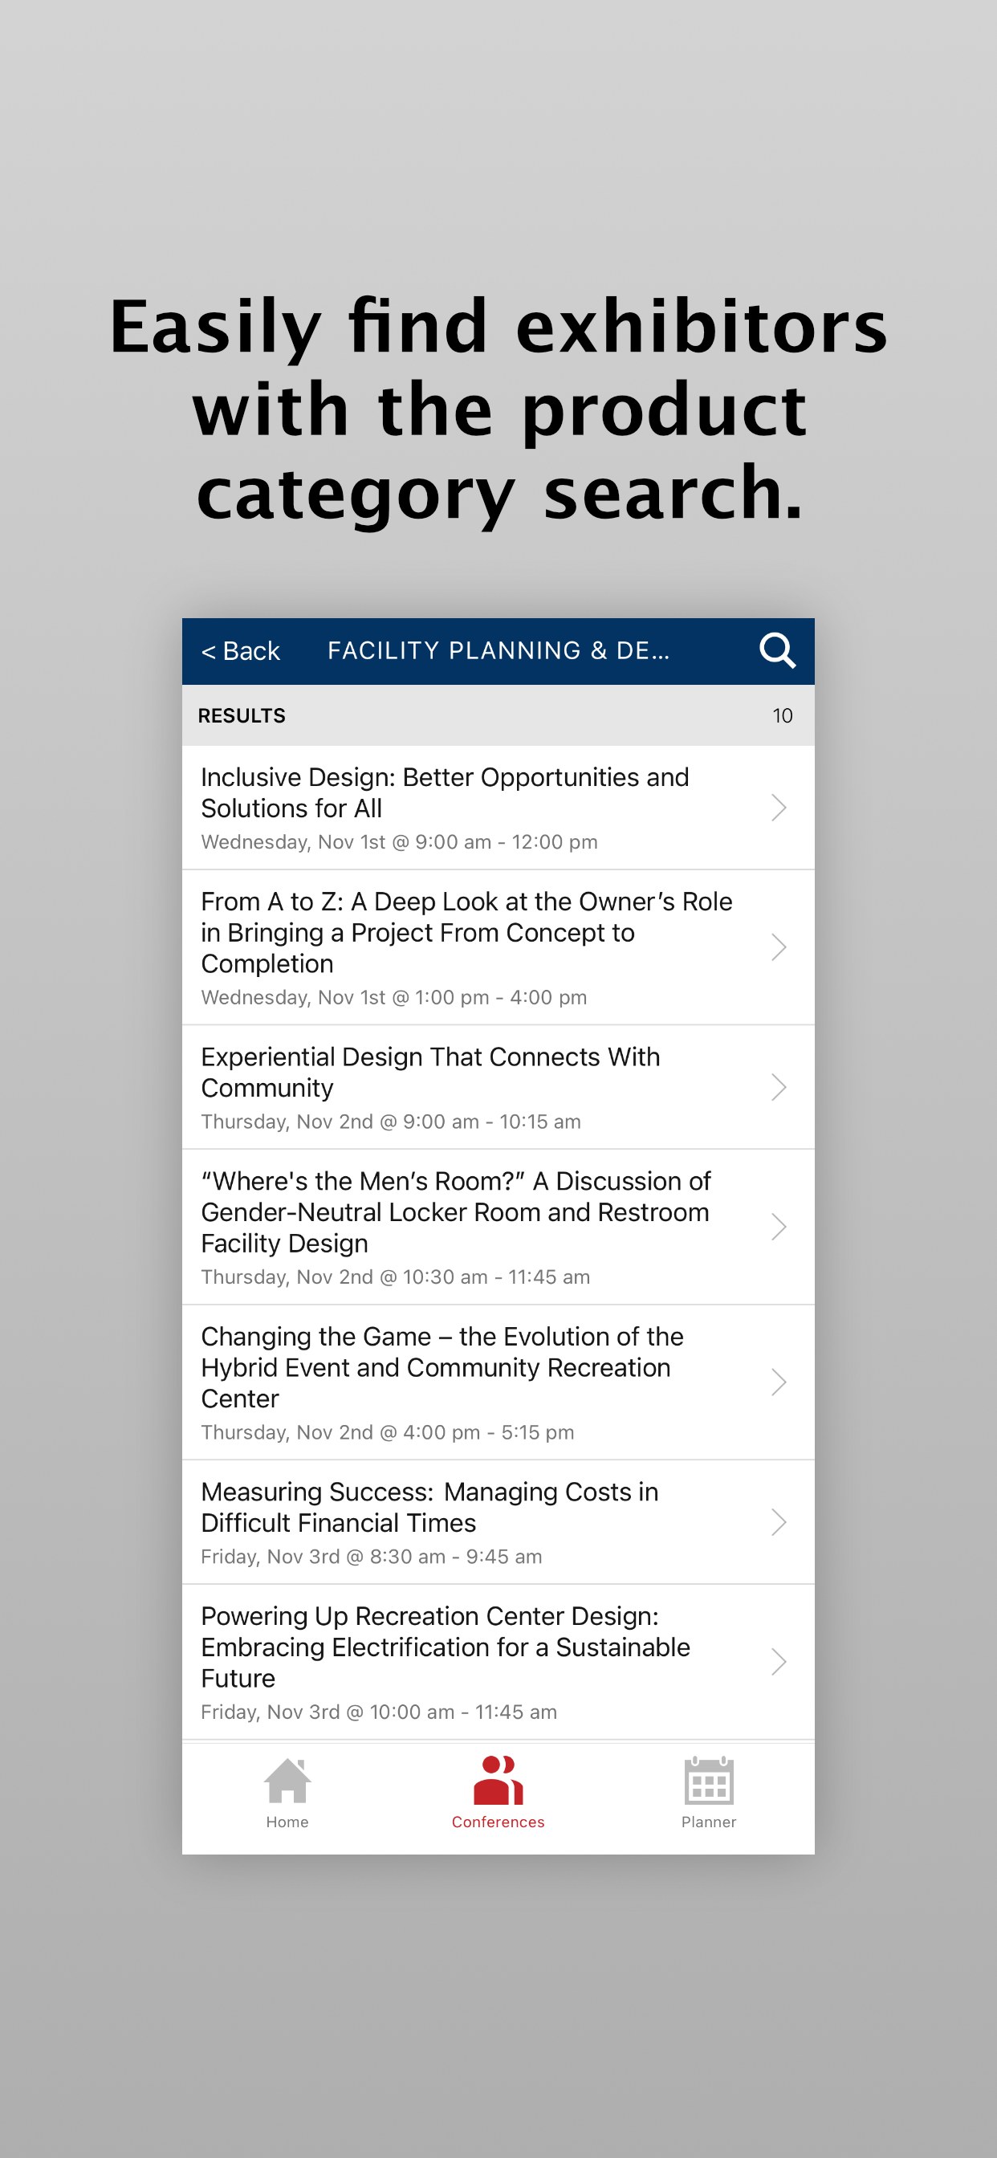The width and height of the screenshot is (997, 2158).
Task: Select the Conferences people icon
Action: coord(498,1779)
